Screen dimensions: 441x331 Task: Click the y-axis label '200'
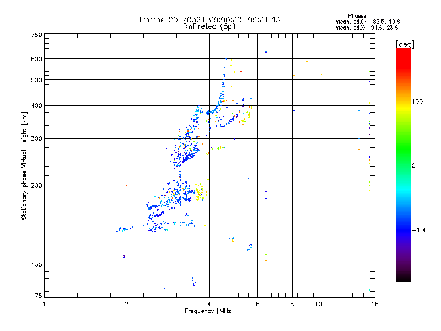(x=37, y=185)
